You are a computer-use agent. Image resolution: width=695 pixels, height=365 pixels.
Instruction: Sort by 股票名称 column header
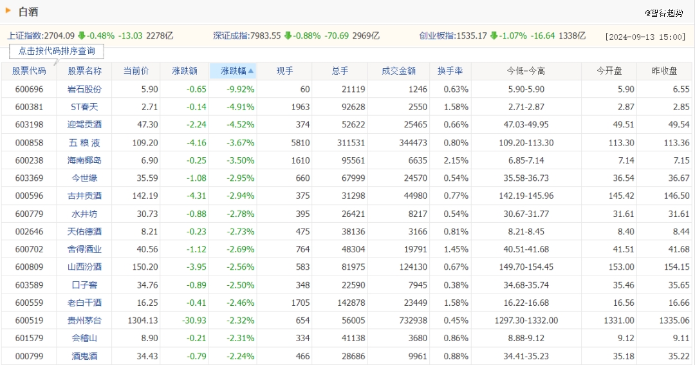(84, 71)
